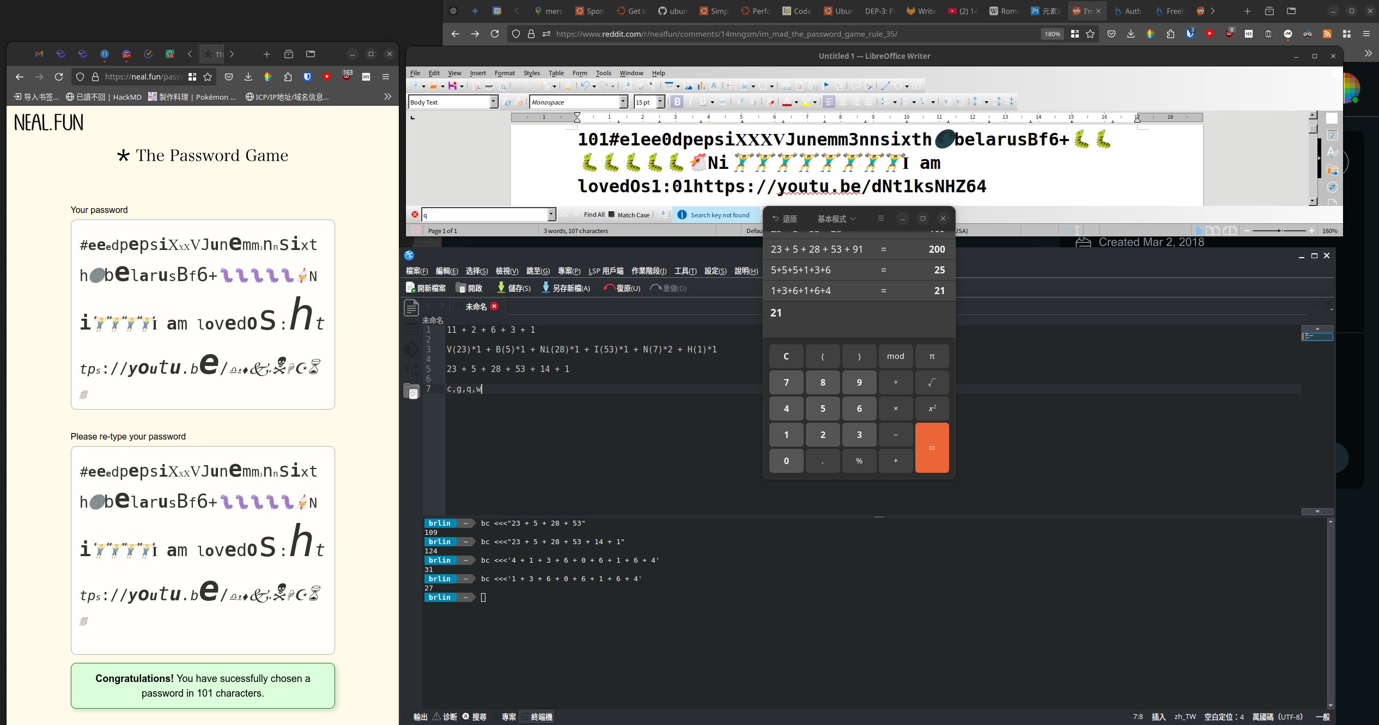Toggle italic formatting in Writer

(690, 102)
